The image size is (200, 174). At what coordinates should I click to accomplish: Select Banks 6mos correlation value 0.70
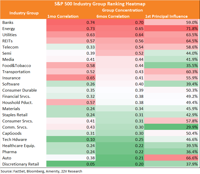click(x=139, y=23)
